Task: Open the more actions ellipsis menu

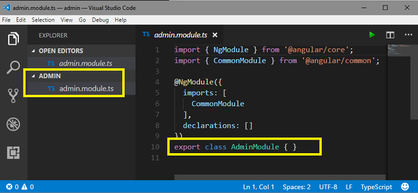Action: [x=409, y=35]
